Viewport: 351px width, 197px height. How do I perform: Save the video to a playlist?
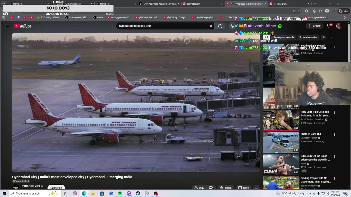click(243, 188)
